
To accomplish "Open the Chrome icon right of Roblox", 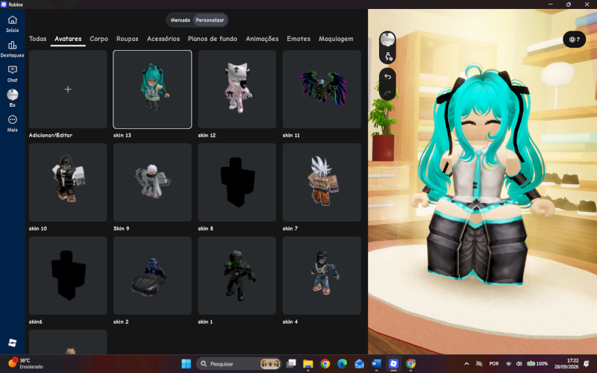I will tap(410, 364).
